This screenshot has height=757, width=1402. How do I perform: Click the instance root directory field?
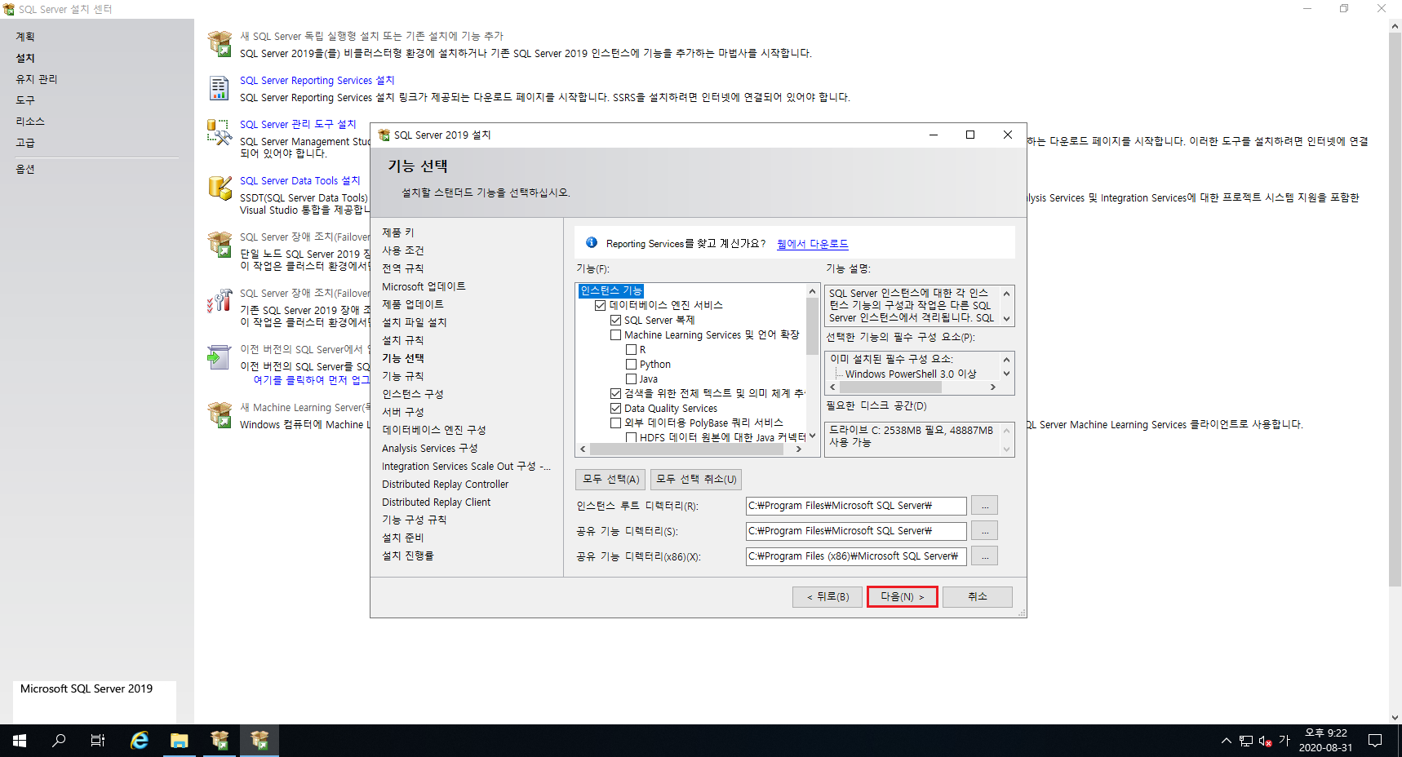click(856, 506)
